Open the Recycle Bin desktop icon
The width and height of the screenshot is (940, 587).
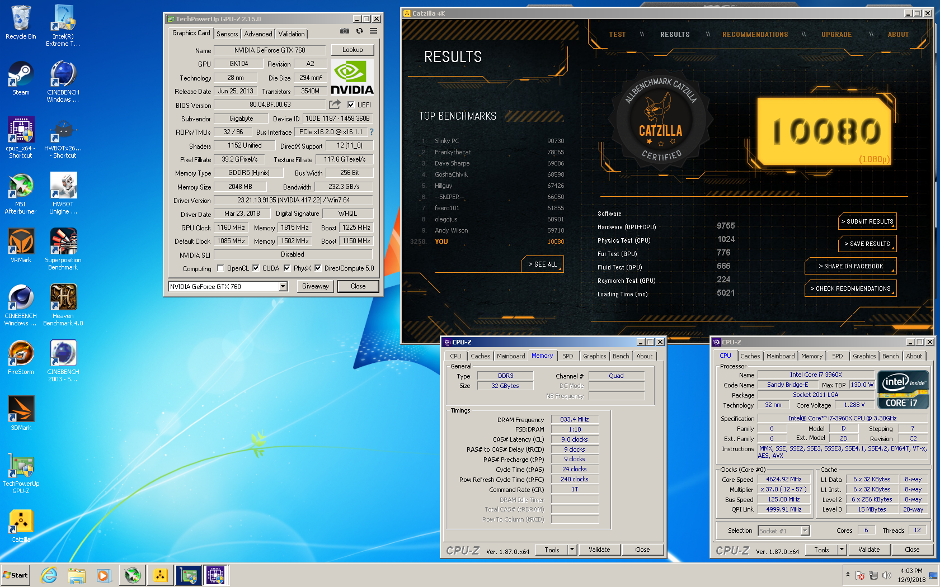click(21, 22)
